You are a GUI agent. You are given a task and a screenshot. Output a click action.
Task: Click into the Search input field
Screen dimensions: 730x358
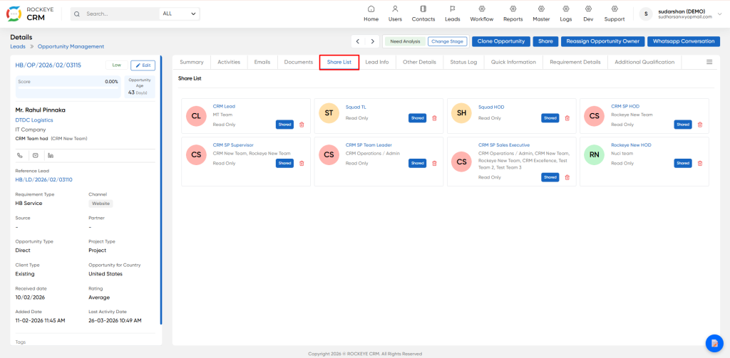tap(121, 14)
